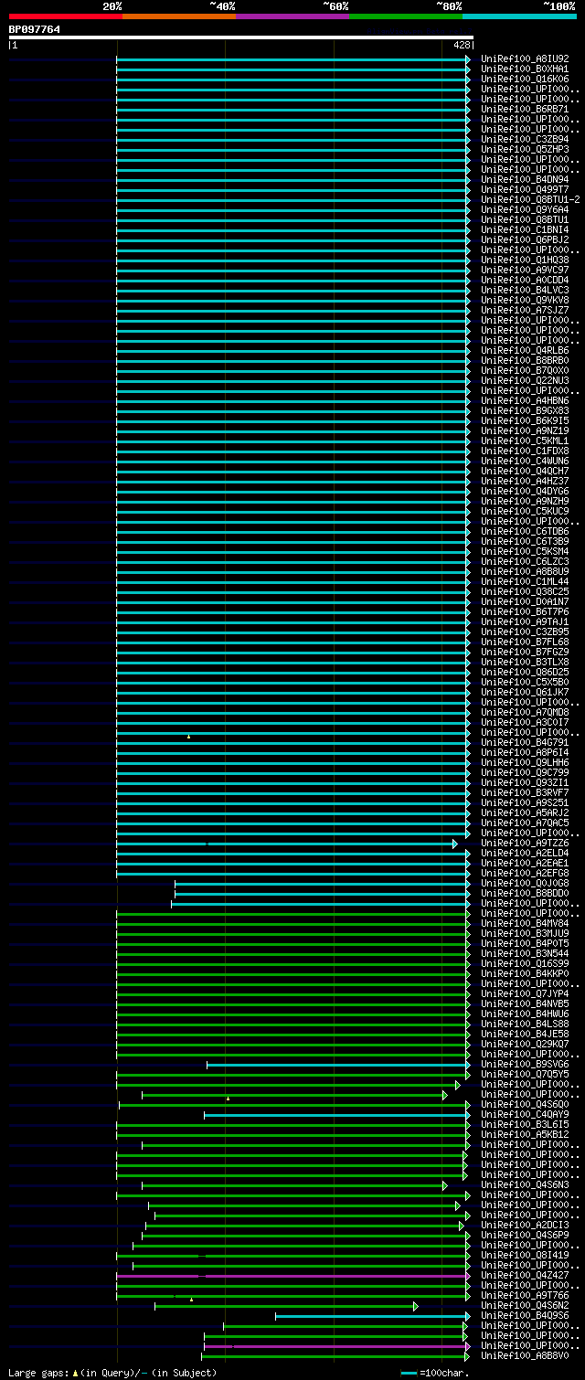This screenshot has height=1380, width=585.
Task: Open hit UniRef100_Q16K06
Action: 525,80
